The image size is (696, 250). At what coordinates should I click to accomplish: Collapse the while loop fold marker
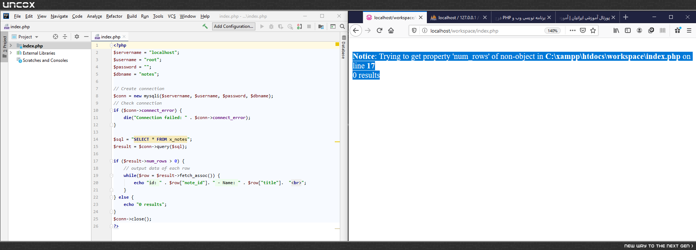tap(111, 175)
